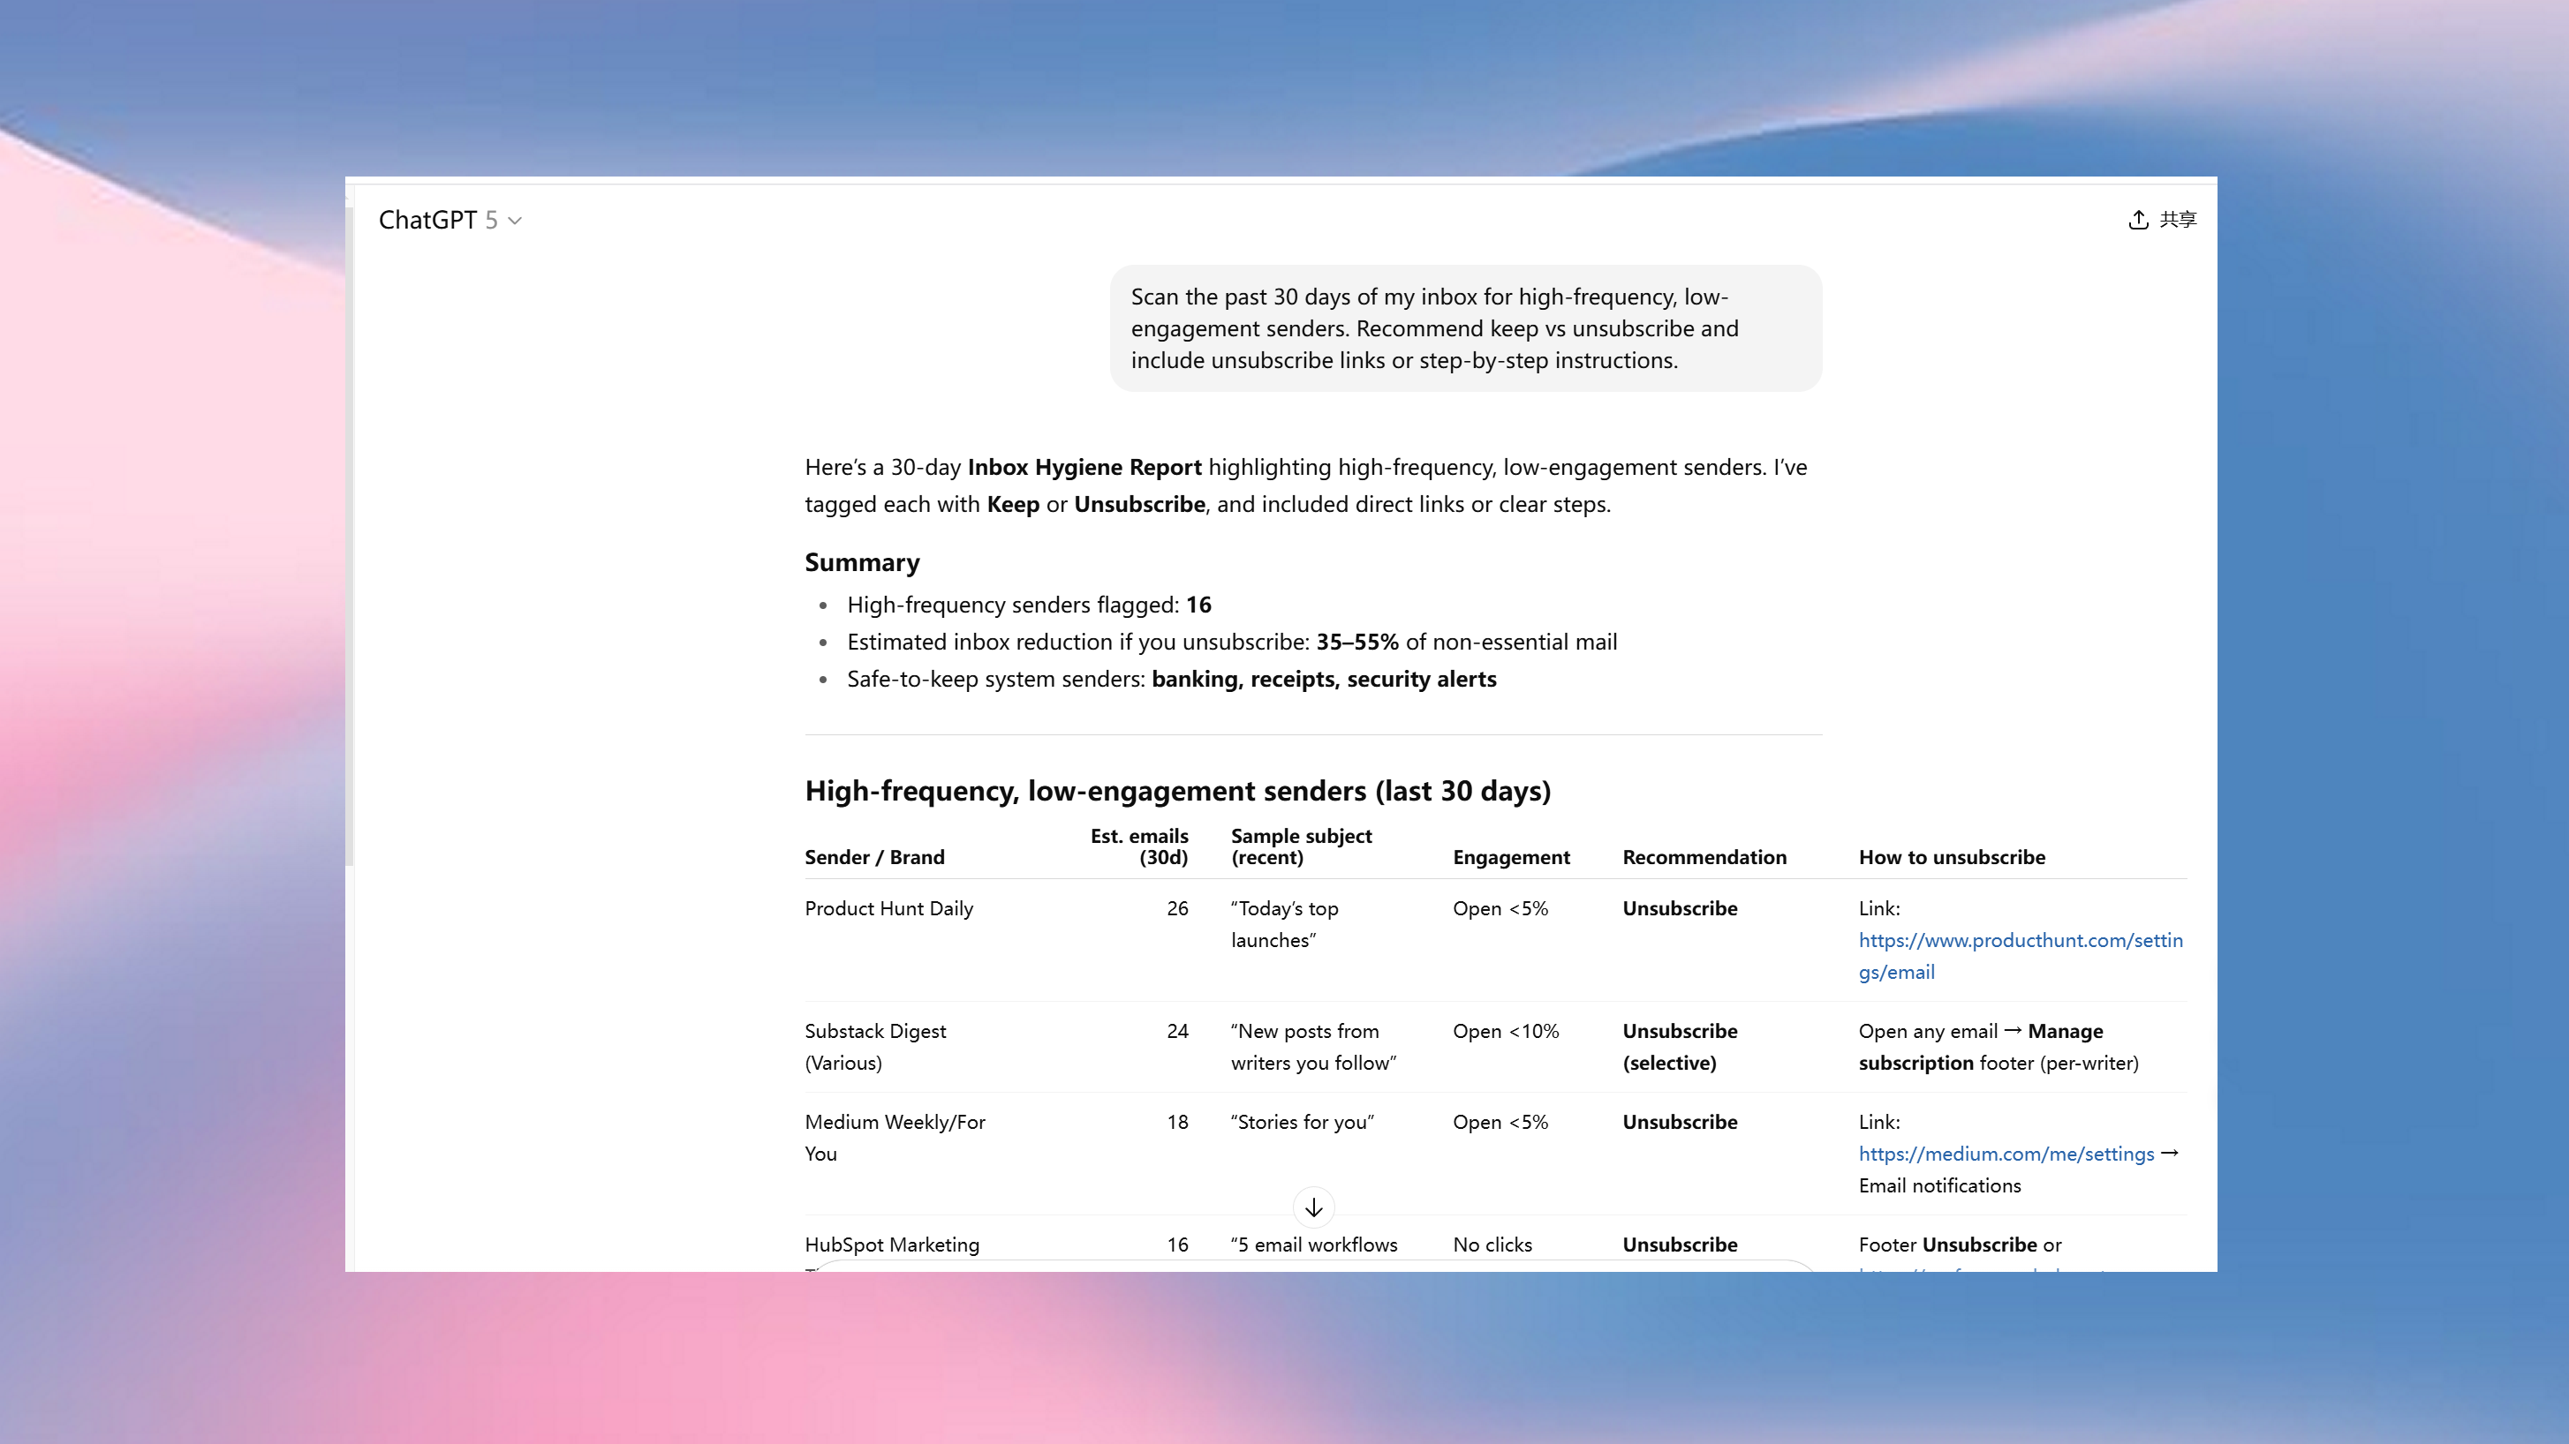This screenshot has width=2569, height=1444.
Task: Click email count 16 for HubSpot Marketing
Action: tap(1177, 1244)
